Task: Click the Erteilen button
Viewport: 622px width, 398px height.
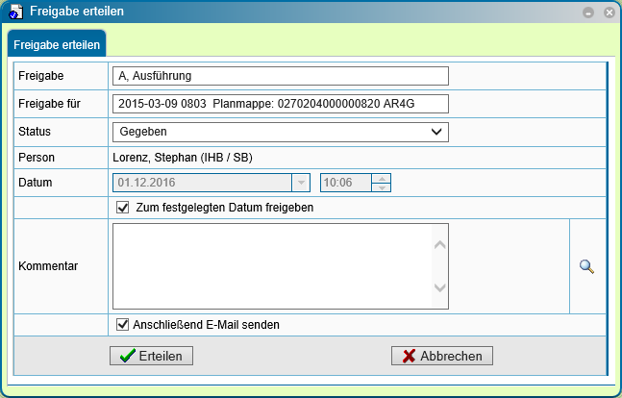Action: click(151, 356)
